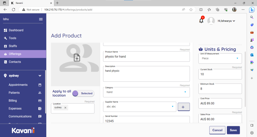
Task: Click the Product Name input field
Action: 146,57
